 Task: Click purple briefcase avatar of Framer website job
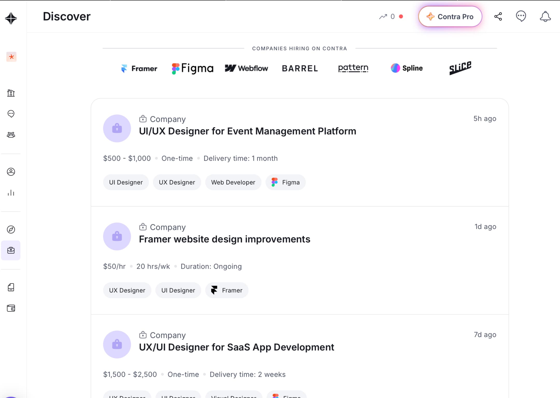(x=117, y=236)
